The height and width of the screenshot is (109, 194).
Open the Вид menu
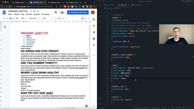(23, 14)
